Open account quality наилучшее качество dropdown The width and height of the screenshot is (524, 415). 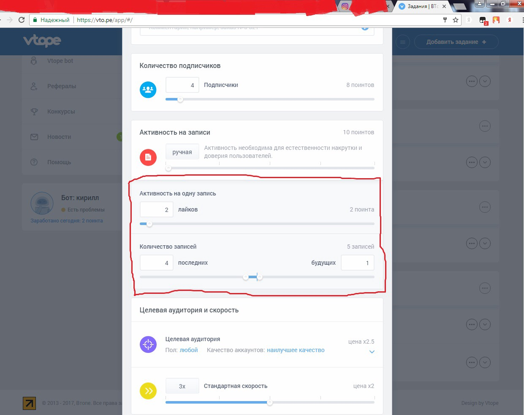(296, 350)
